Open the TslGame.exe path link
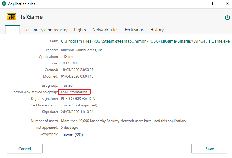This screenshot has width=232, height=158. [x=145, y=41]
